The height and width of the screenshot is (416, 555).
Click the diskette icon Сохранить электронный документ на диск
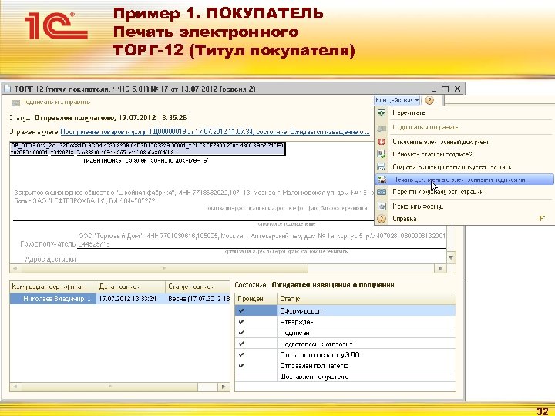(382, 166)
